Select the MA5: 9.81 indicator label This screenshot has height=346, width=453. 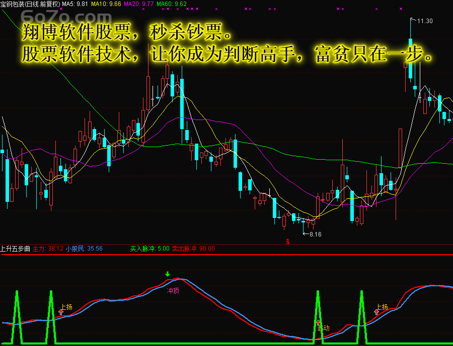pyautogui.click(x=75, y=4)
